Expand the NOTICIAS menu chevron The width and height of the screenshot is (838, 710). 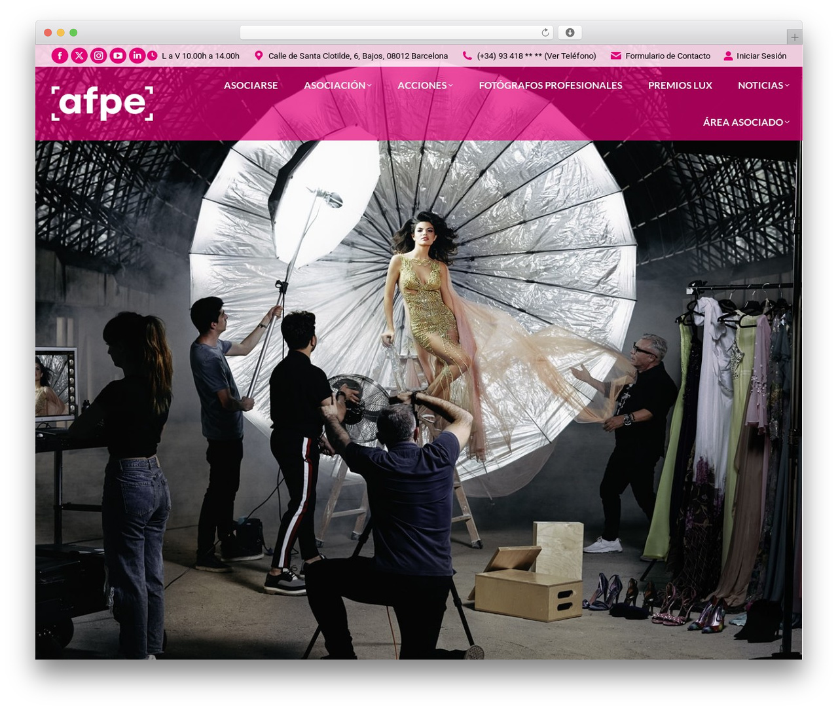coord(787,85)
